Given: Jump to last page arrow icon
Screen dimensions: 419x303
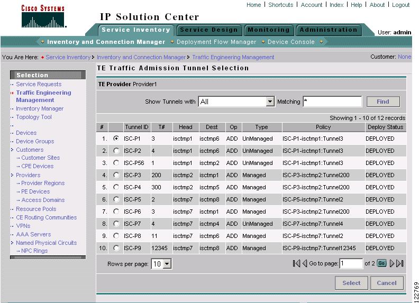Looking at the screenshot, I should pos(400,263).
